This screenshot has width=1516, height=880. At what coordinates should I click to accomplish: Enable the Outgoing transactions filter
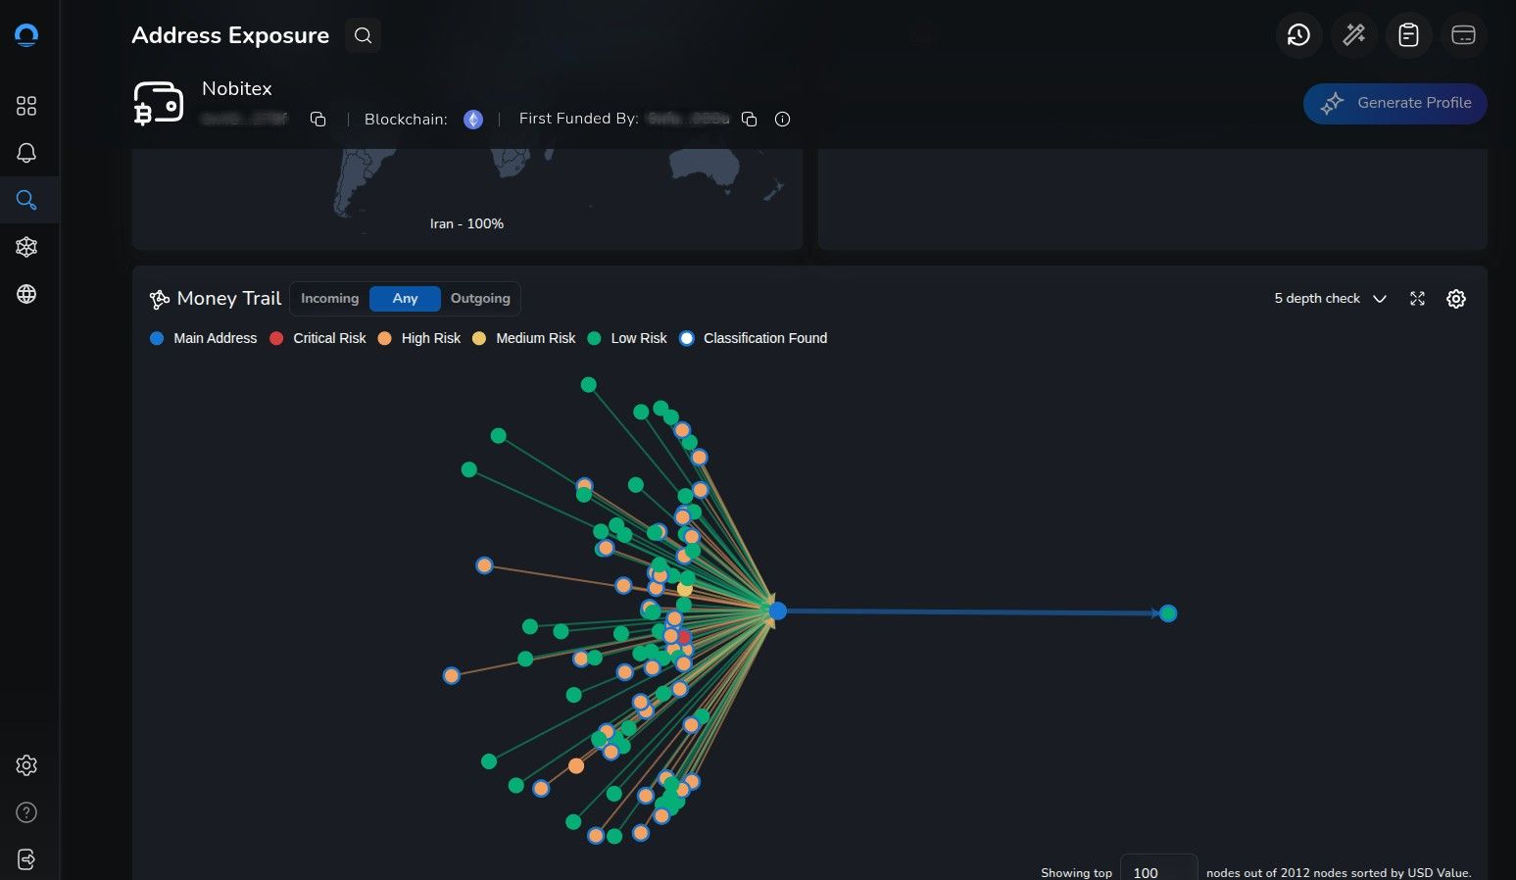pyautogui.click(x=480, y=298)
